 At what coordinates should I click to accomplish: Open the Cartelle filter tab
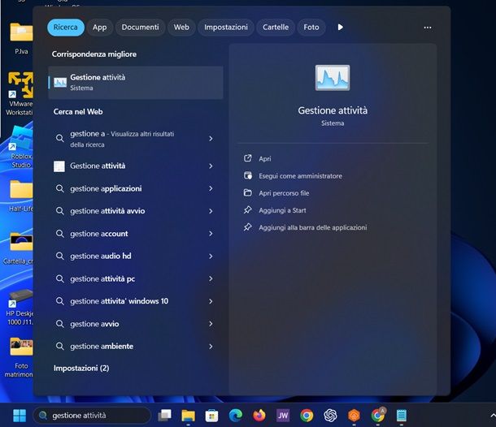coord(276,27)
